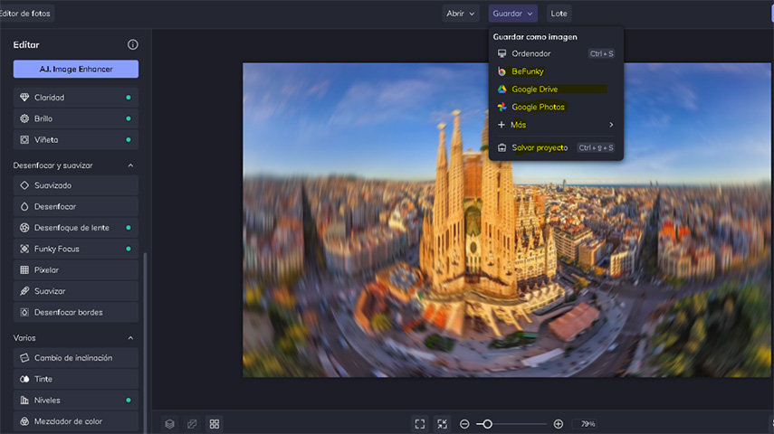774x434 pixels.
Task: Click the shrink to actual size icon
Action: [442, 423]
